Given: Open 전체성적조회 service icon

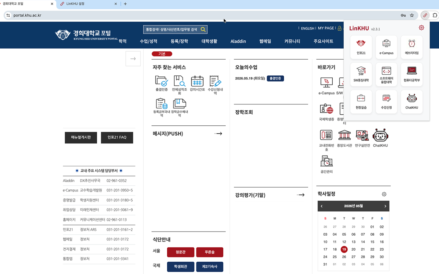Looking at the screenshot, I should click(x=179, y=85).
